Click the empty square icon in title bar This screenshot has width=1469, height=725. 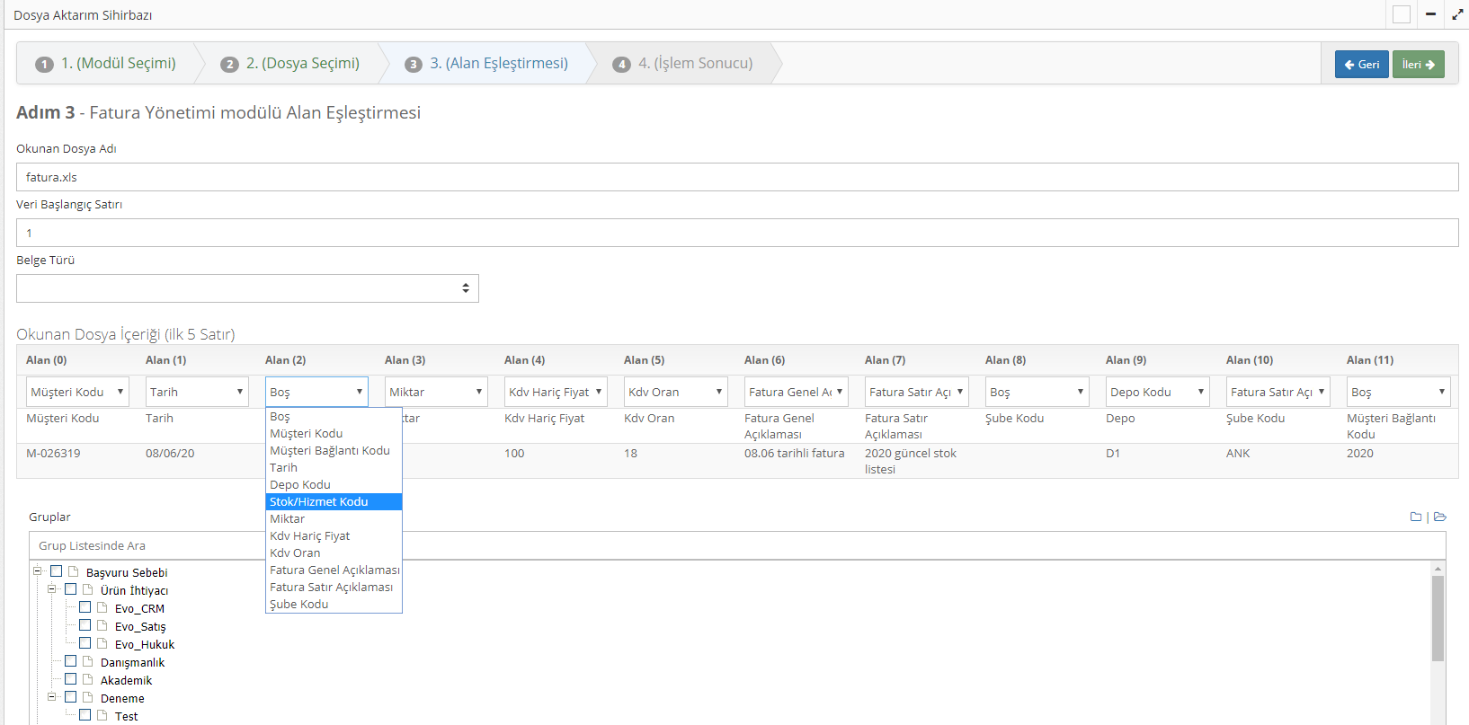pyautogui.click(x=1401, y=14)
